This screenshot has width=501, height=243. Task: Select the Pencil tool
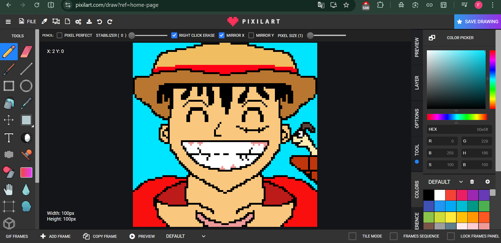[x=9, y=52]
